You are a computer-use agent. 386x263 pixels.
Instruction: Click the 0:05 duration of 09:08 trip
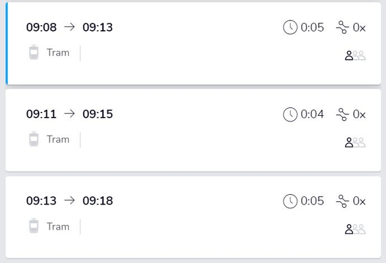tap(312, 28)
